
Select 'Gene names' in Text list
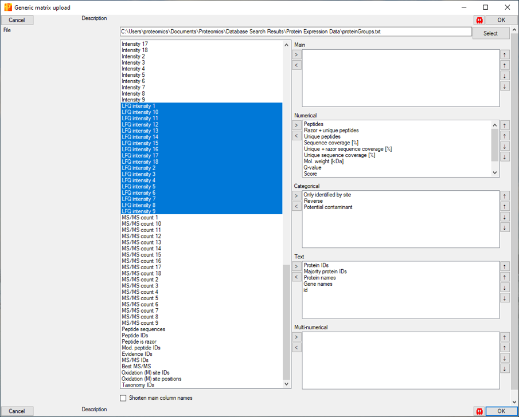click(318, 284)
